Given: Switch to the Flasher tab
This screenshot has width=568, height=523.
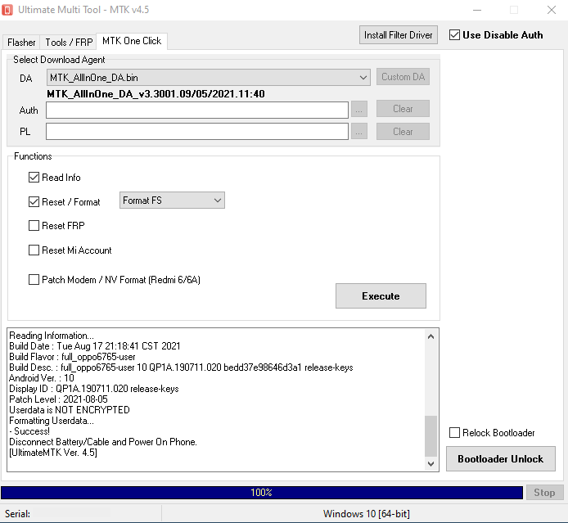Looking at the screenshot, I should click(x=21, y=43).
